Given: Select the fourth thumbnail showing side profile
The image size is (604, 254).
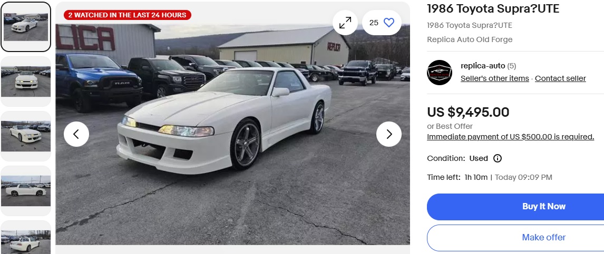Looking at the screenshot, I should tap(26, 190).
